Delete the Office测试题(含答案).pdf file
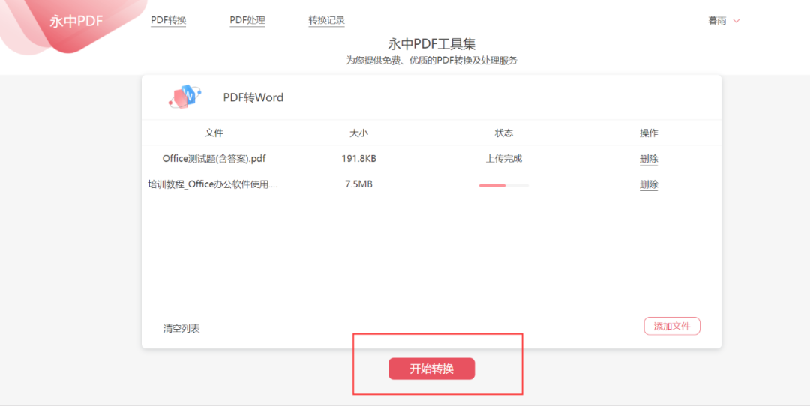The height and width of the screenshot is (406, 810). point(649,159)
